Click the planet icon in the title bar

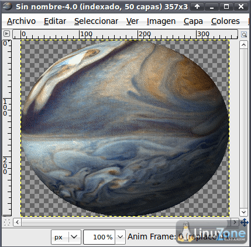coord(8,6)
